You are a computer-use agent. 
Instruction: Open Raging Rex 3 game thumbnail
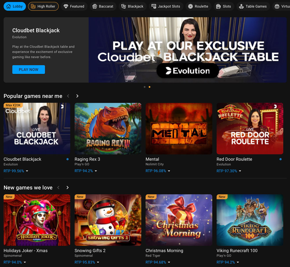tap(108, 129)
